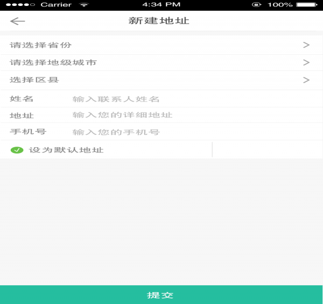This screenshot has height=304, width=323.
Task: Tap the 手机号 field label
Action: pos(28,132)
